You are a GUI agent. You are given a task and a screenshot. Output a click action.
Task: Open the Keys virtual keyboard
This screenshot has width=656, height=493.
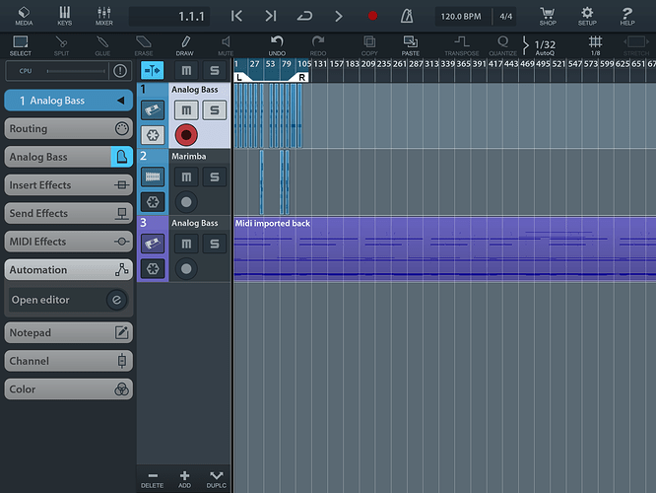click(64, 16)
